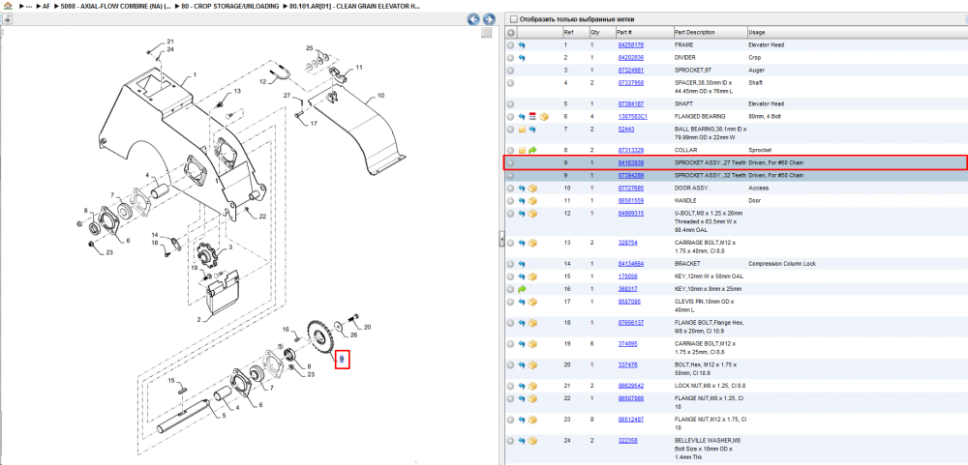Go to the home breadcrumb icon
This screenshot has height=465, width=968.
[x=8, y=6]
